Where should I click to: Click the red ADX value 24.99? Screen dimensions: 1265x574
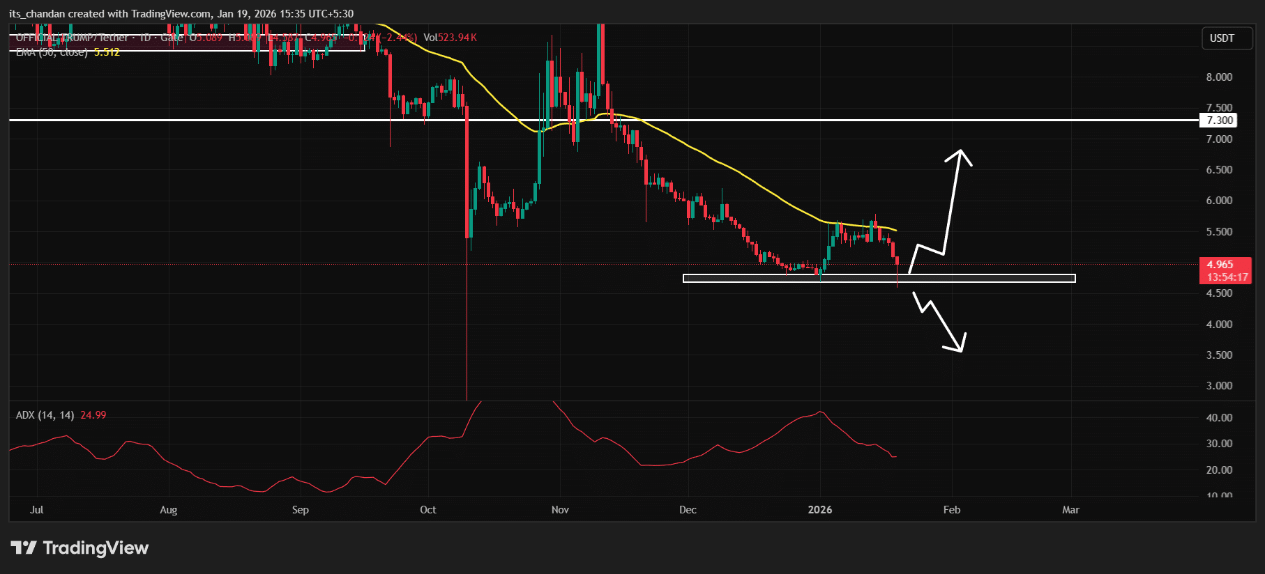[x=93, y=415]
